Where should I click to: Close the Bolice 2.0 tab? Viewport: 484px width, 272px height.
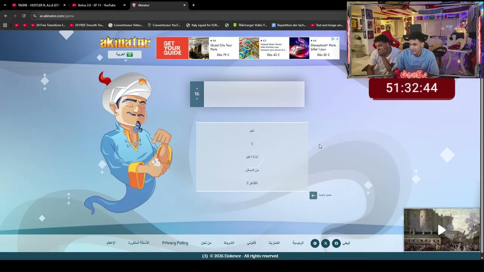pos(124,5)
